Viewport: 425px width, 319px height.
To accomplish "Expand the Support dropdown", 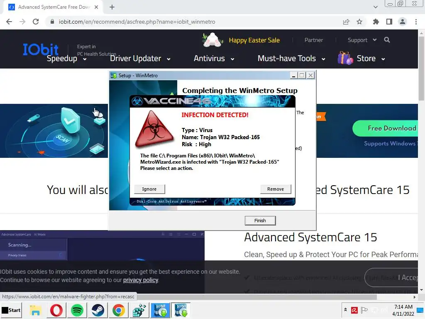I will [362, 40].
